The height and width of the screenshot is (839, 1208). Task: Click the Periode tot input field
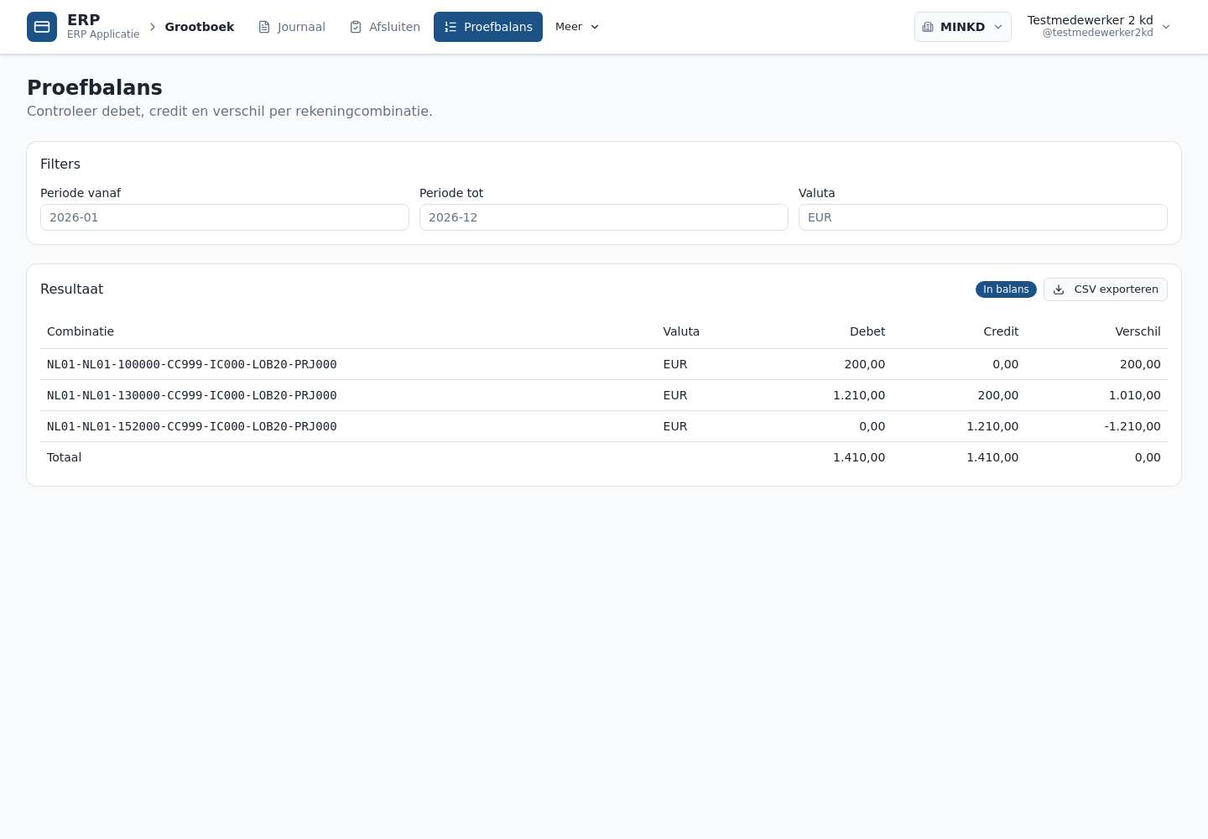604,217
